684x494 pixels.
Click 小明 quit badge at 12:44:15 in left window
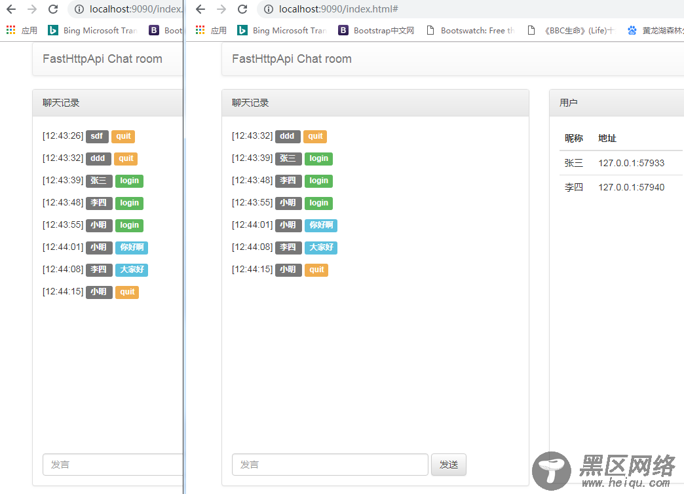coord(127,291)
